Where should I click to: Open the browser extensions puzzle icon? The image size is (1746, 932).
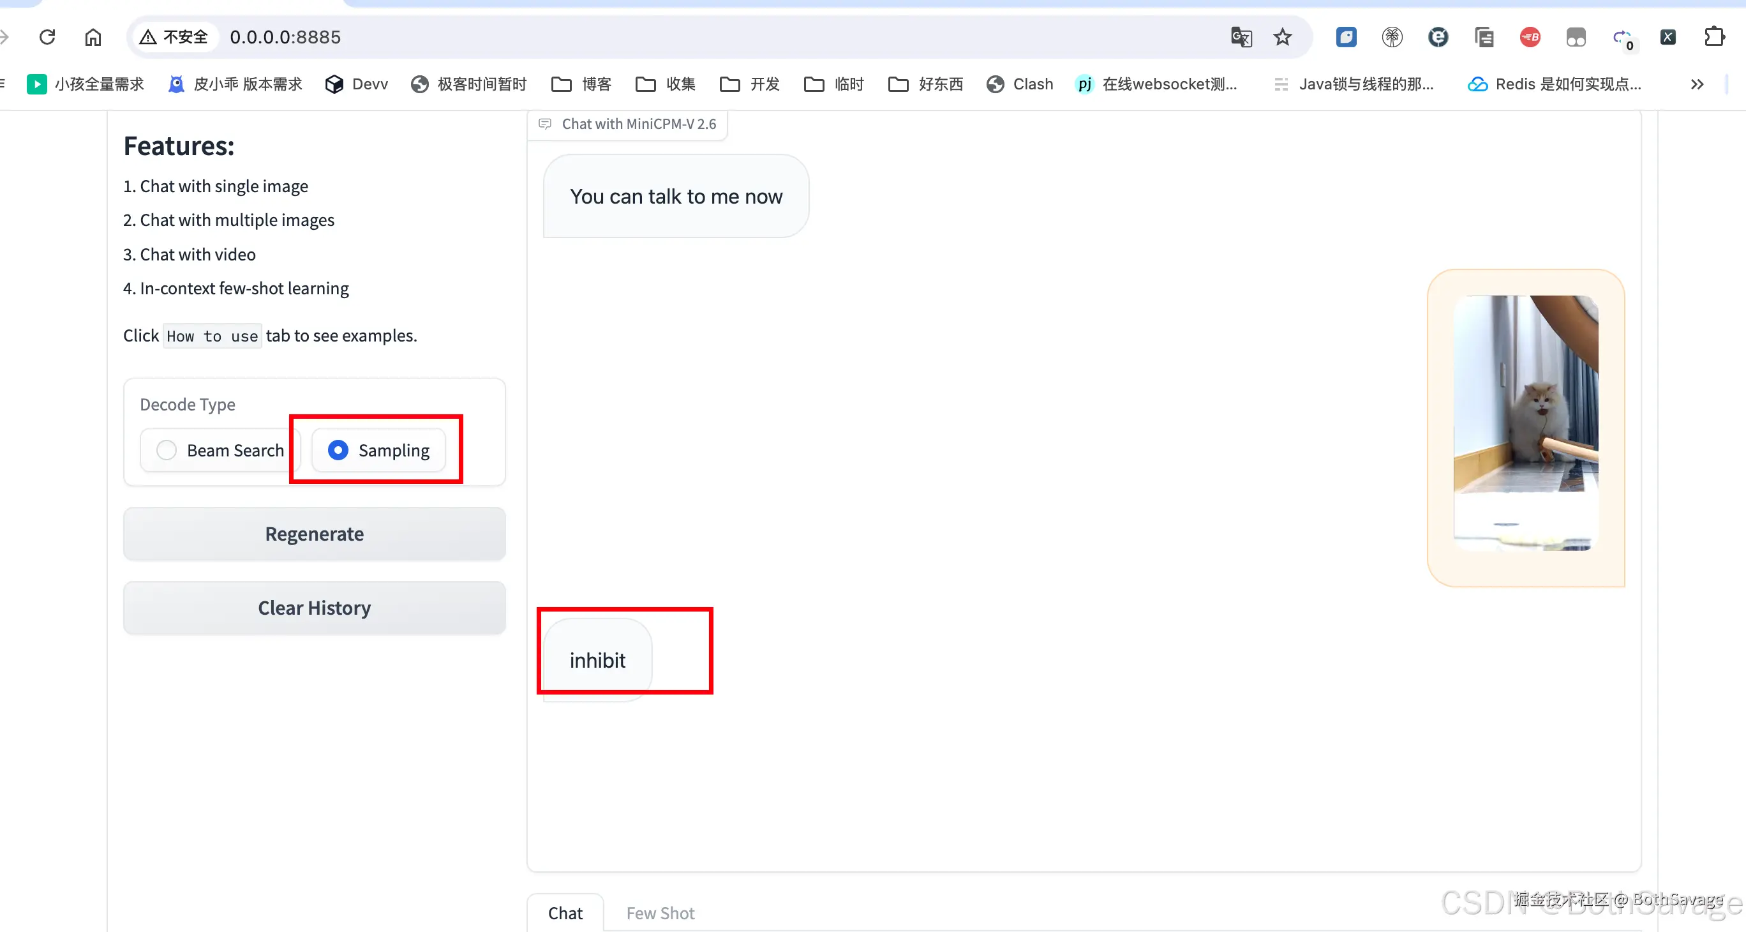[1714, 36]
